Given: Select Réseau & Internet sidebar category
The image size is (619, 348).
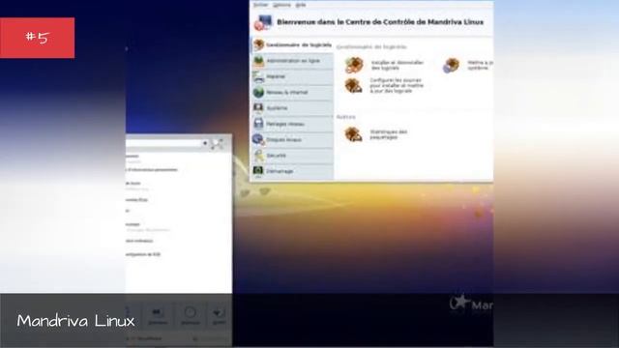Looking at the screenshot, I should [292, 93].
